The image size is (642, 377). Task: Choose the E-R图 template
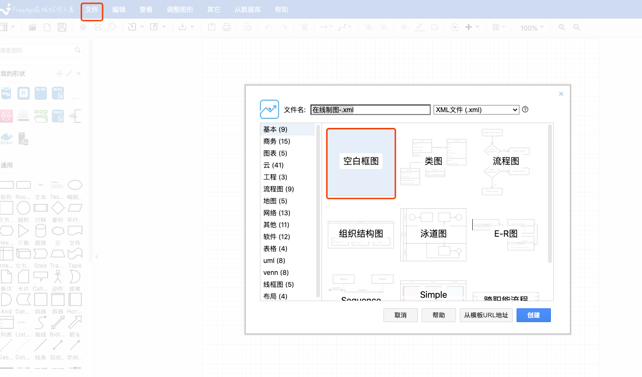[x=506, y=233]
